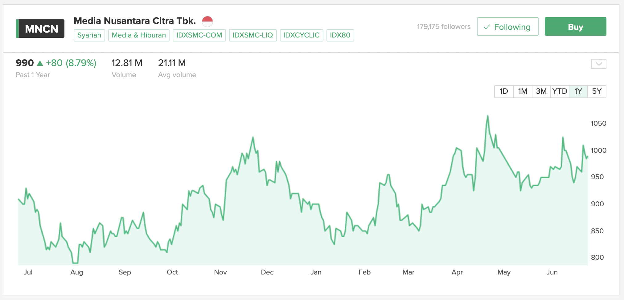
Task: Click the Avg volume label
Action: [177, 75]
